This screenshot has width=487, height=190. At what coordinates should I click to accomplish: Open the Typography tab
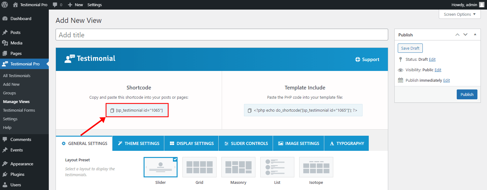point(346,143)
